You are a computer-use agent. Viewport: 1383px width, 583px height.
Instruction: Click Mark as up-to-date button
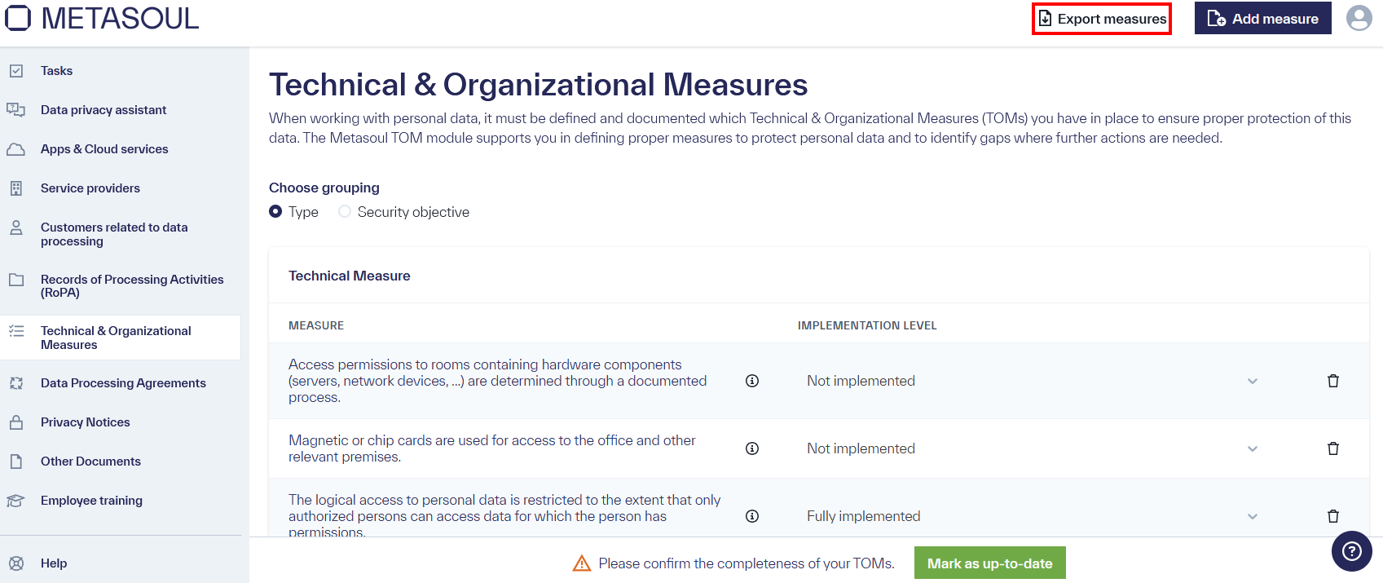click(x=990, y=563)
